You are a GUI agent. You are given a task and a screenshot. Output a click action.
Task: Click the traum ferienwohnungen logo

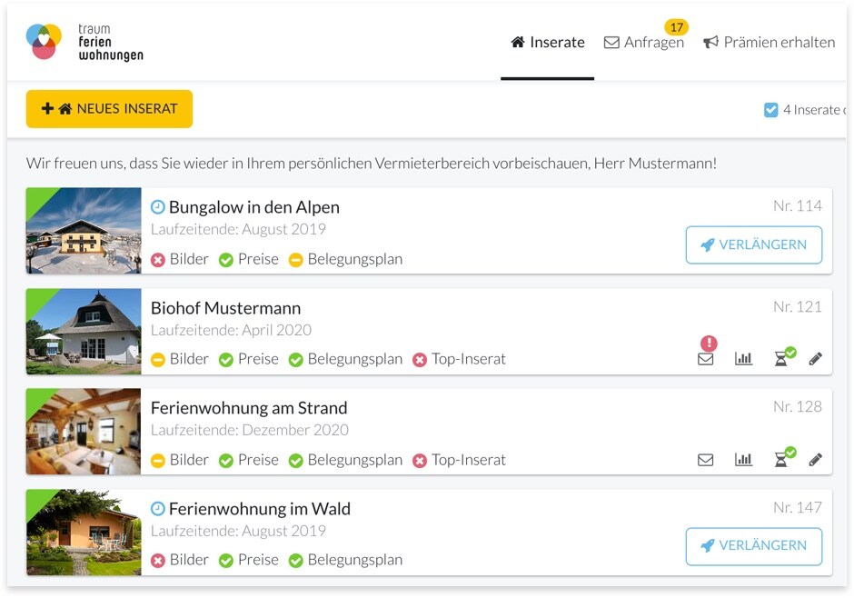point(84,43)
